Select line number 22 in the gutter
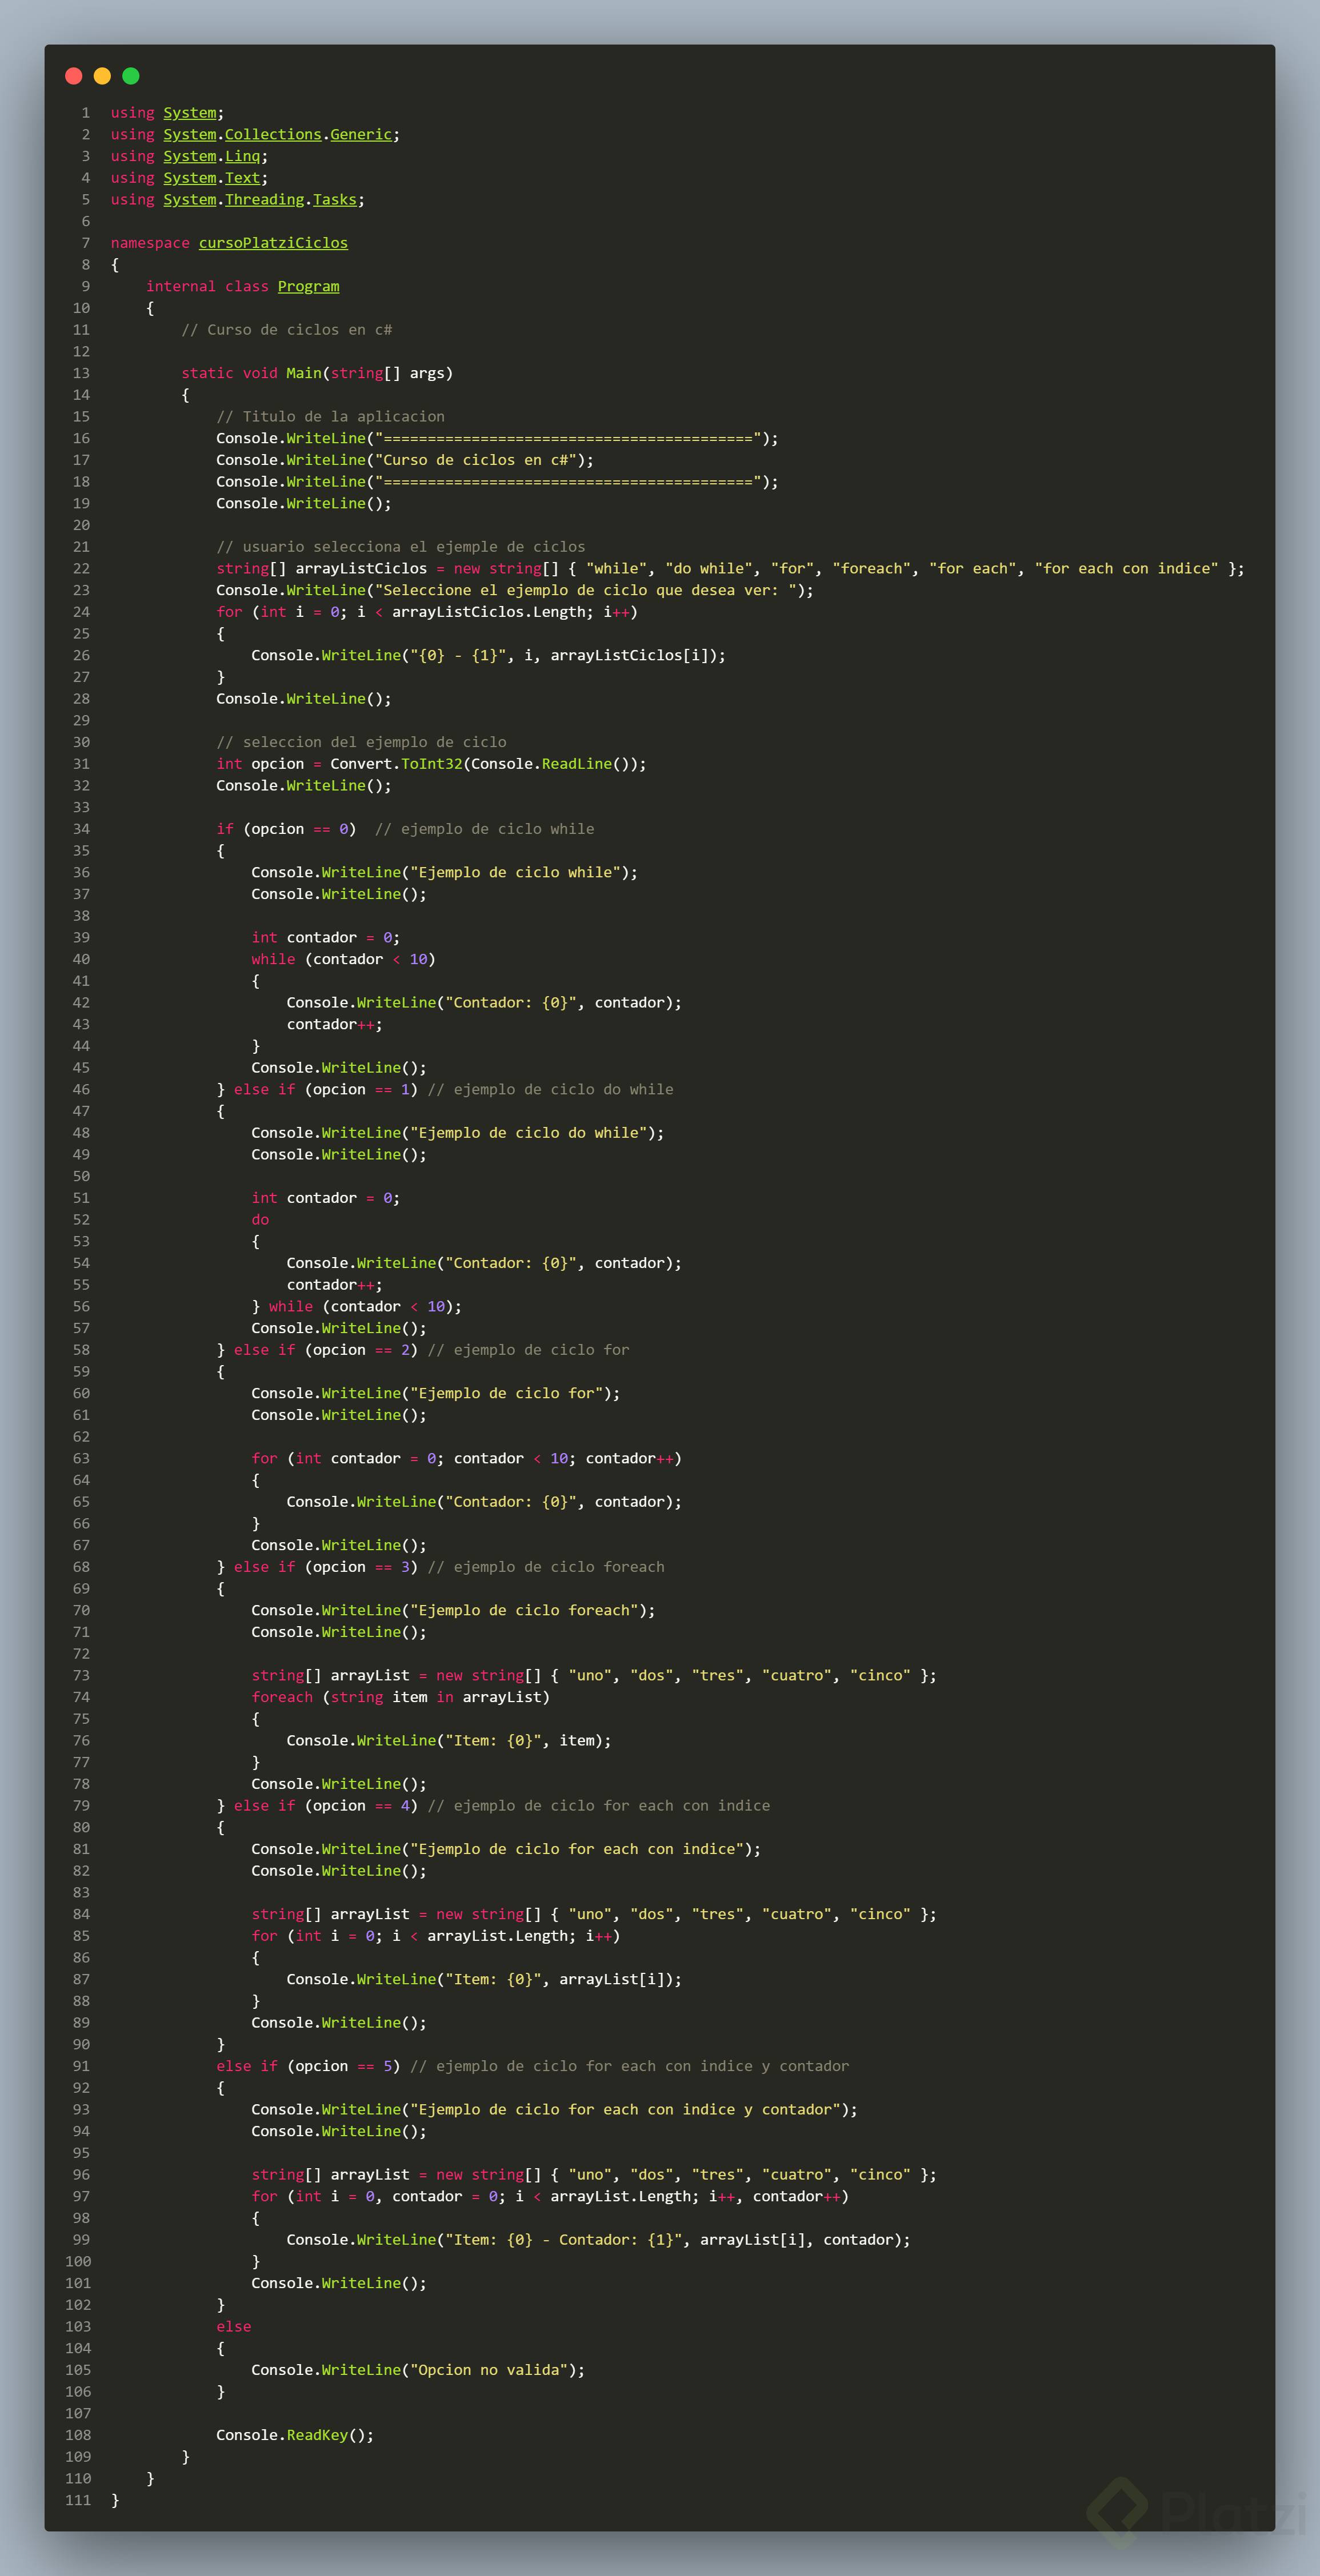Image resolution: width=1320 pixels, height=2576 pixels. click(81, 568)
